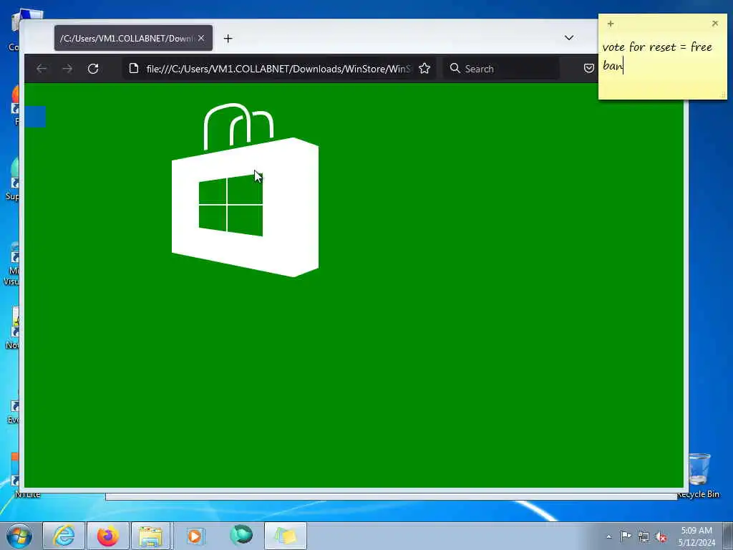Viewport: 733px width, 550px height.
Task: Open a new tab with plus button
Action: coord(228,39)
